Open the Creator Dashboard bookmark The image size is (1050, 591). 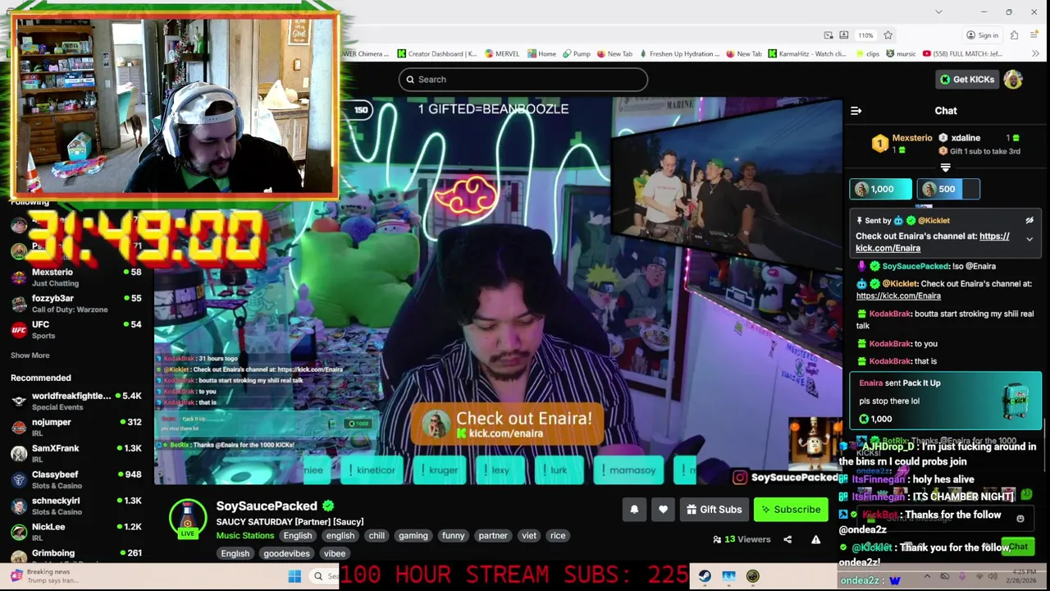(x=437, y=54)
